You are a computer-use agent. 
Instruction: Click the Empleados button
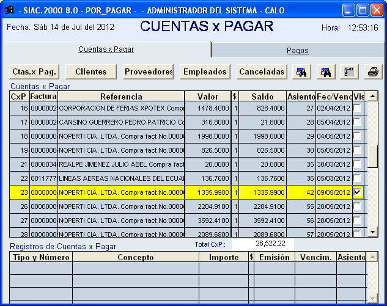coord(205,71)
